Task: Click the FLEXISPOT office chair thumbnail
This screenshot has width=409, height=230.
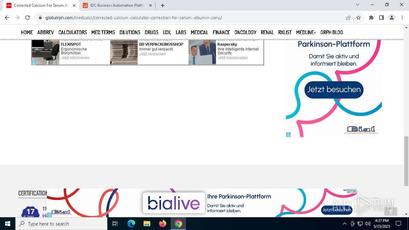Action: pyautogui.click(x=46, y=52)
